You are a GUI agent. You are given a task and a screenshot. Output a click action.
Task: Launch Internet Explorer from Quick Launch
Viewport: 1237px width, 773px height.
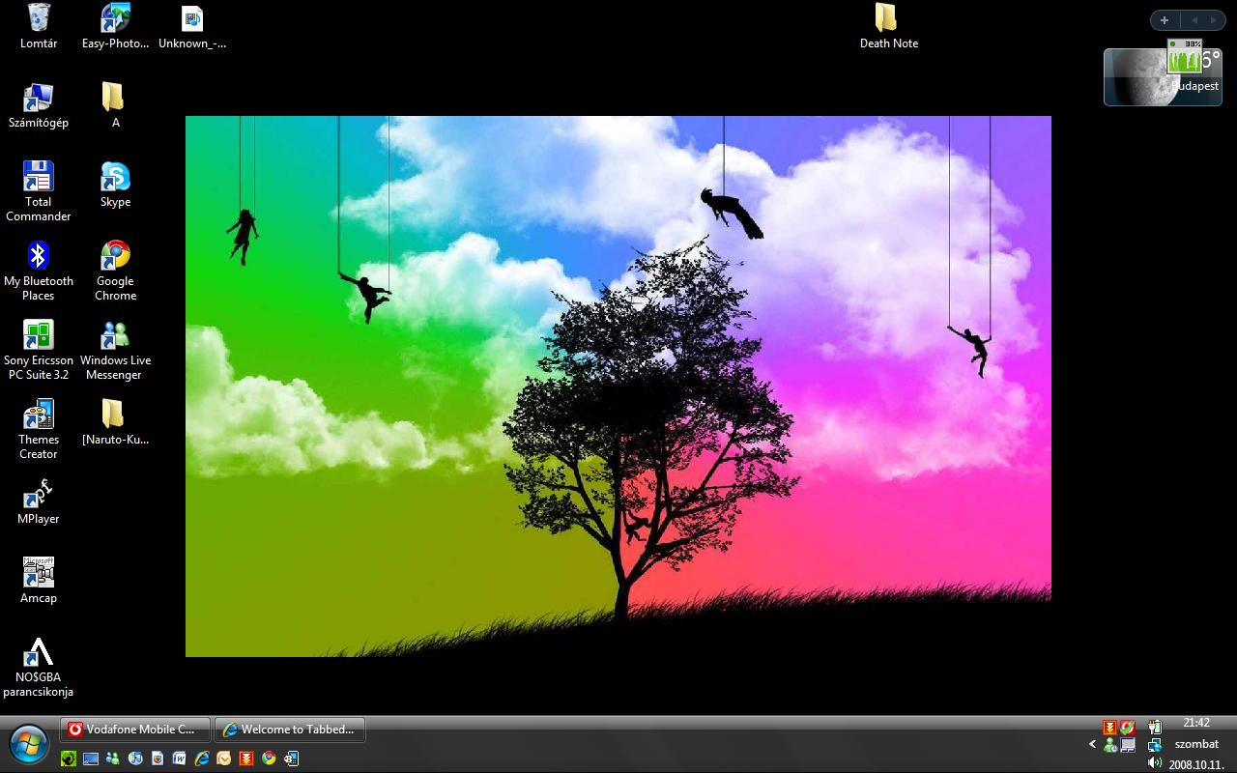[202, 759]
